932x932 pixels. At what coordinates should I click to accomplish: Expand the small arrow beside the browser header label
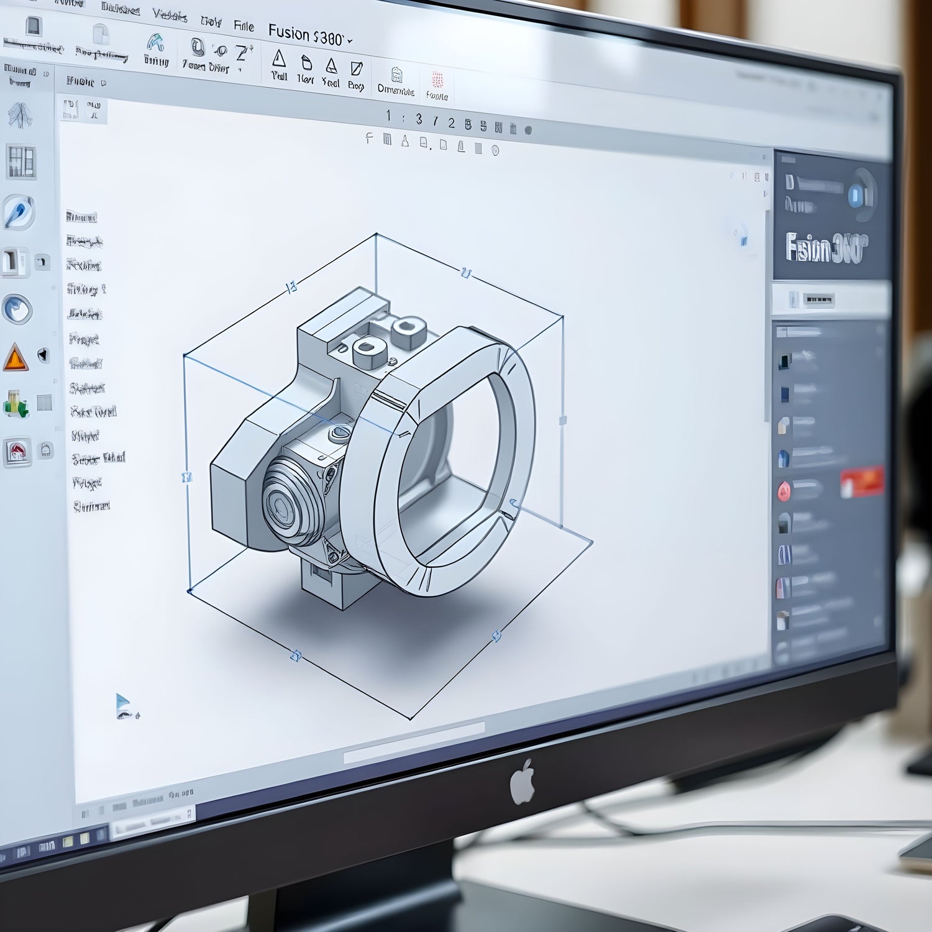tap(103, 82)
